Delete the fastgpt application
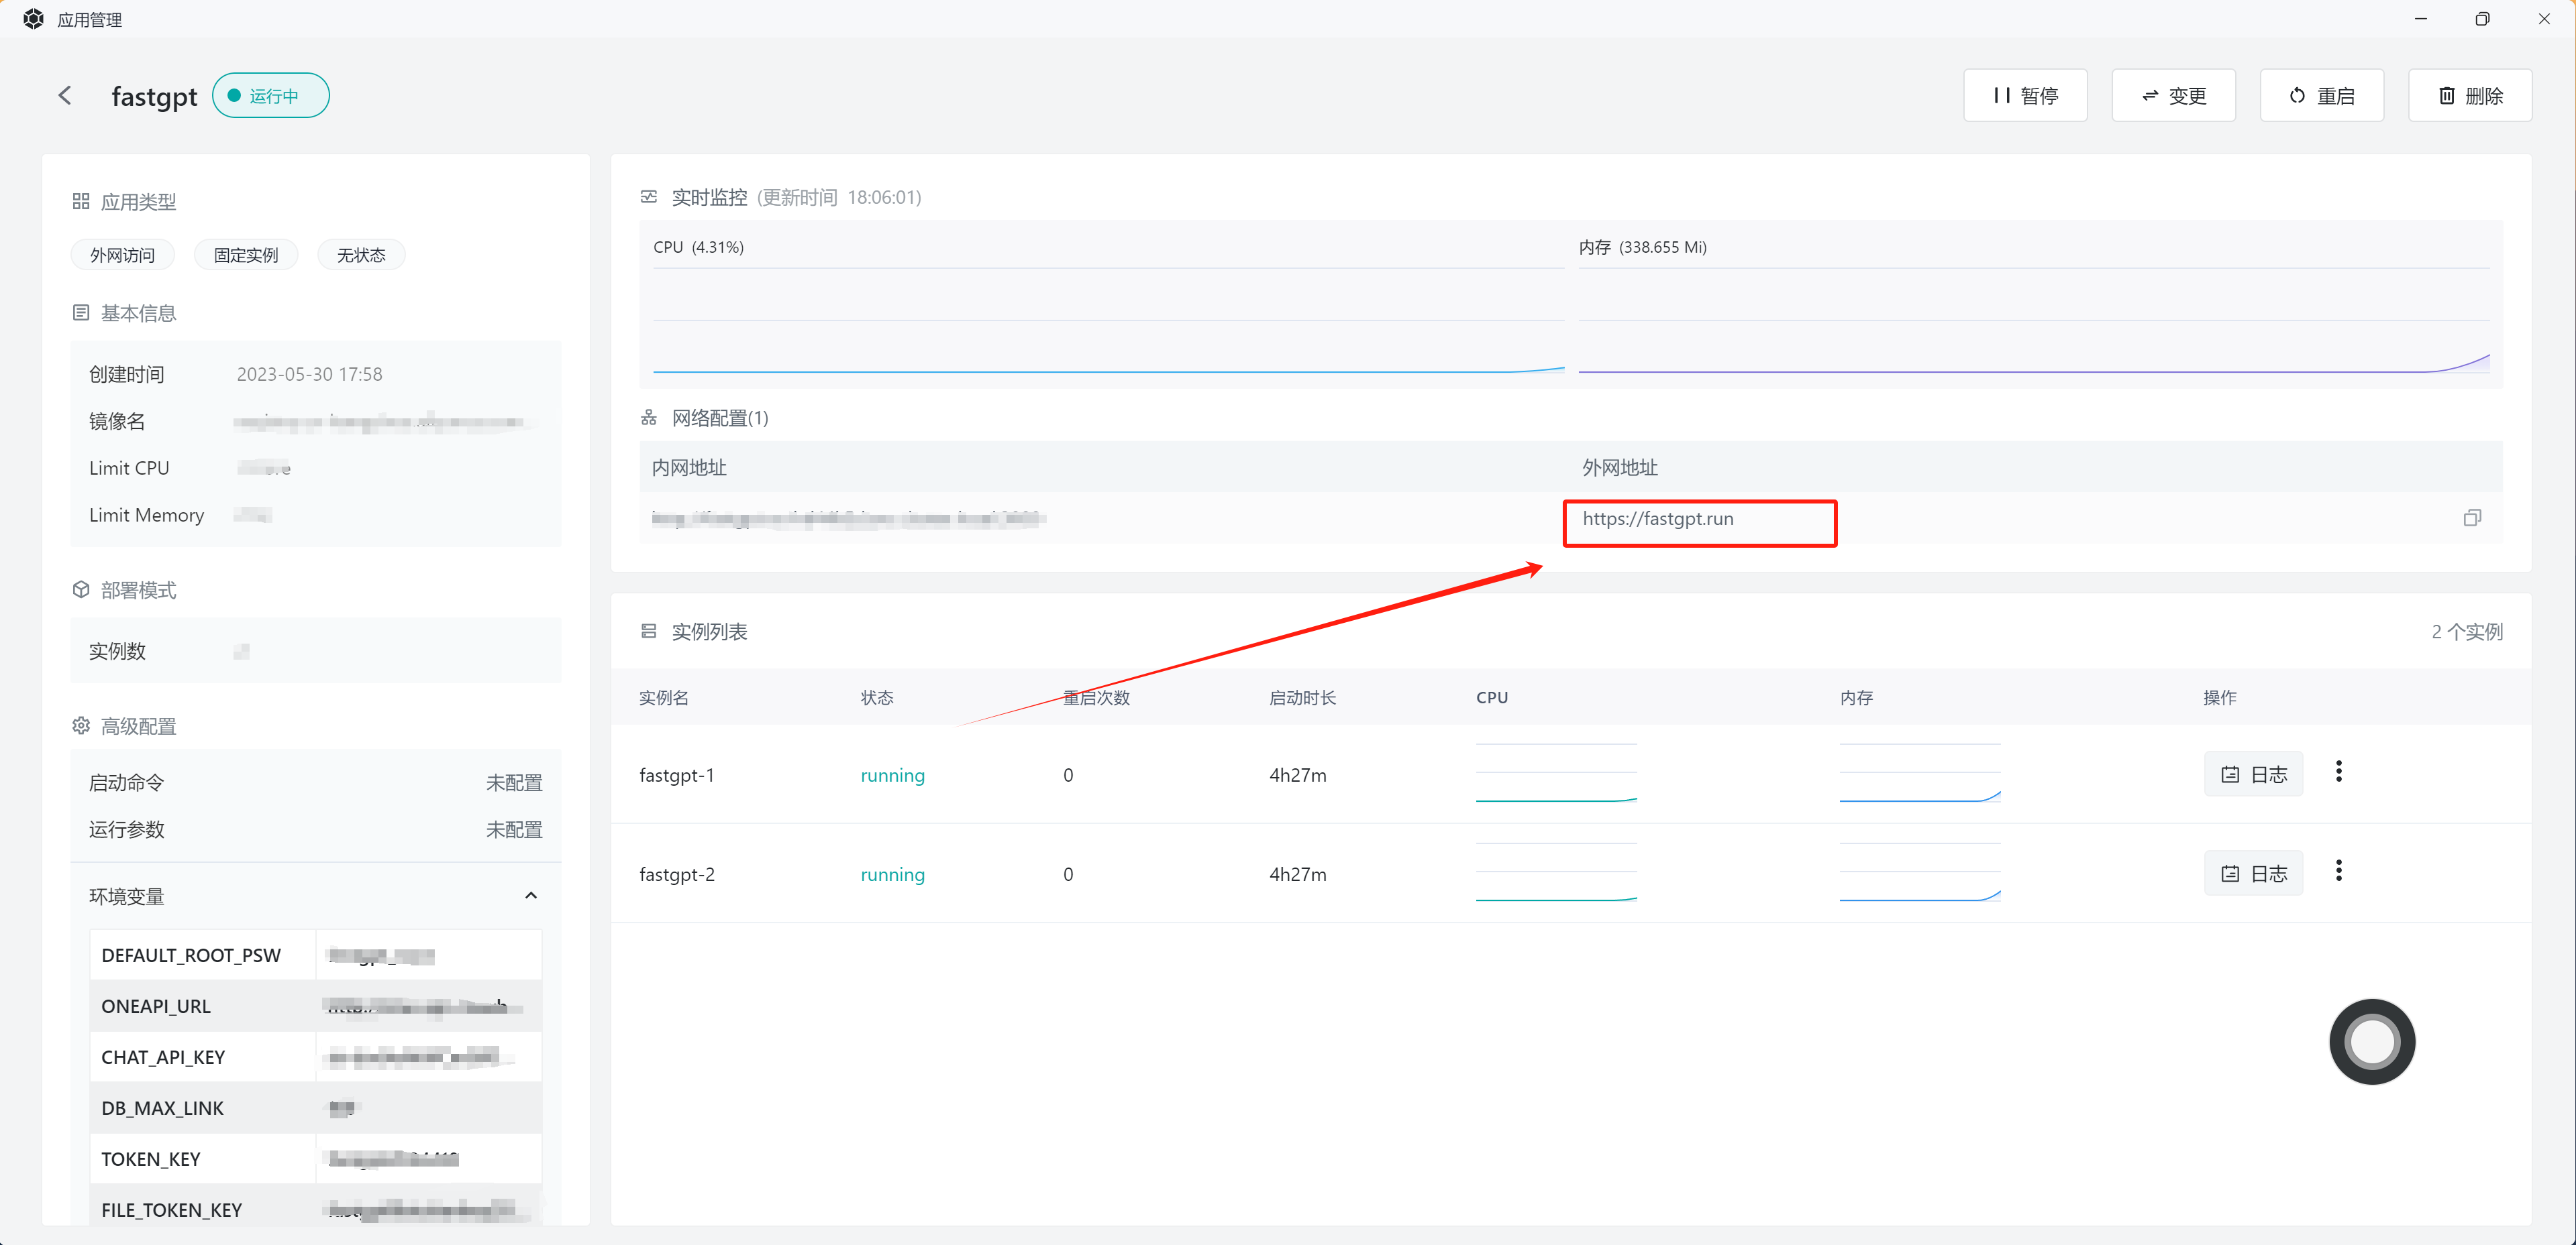 point(2469,96)
